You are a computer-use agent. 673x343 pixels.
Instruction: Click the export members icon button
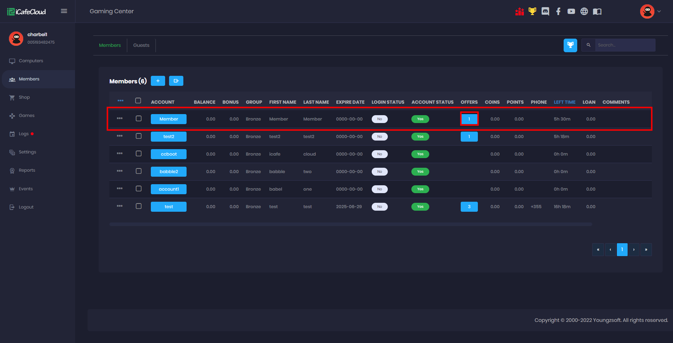[176, 81]
